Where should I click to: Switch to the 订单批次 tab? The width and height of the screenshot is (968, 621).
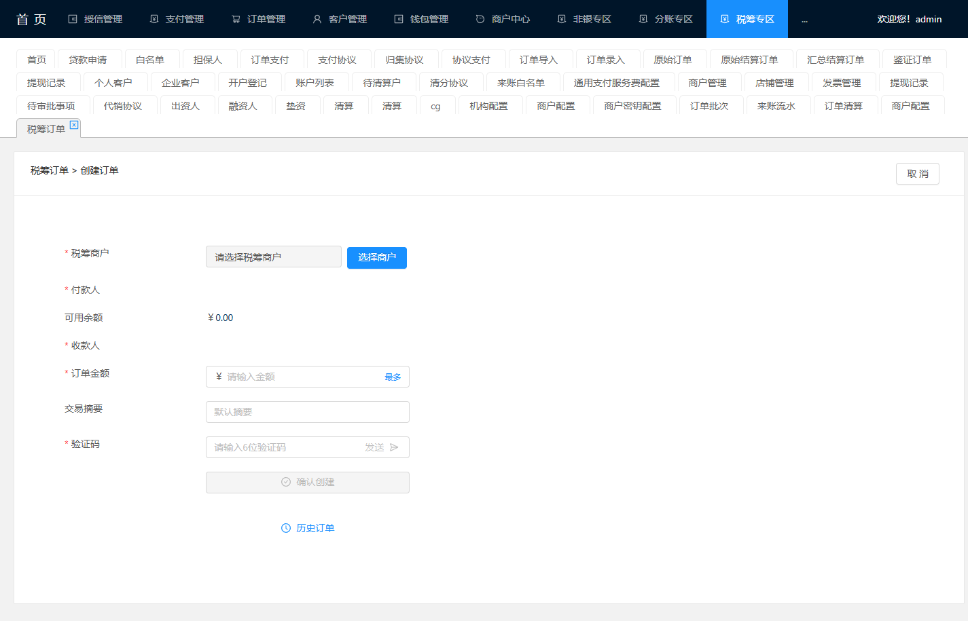710,106
